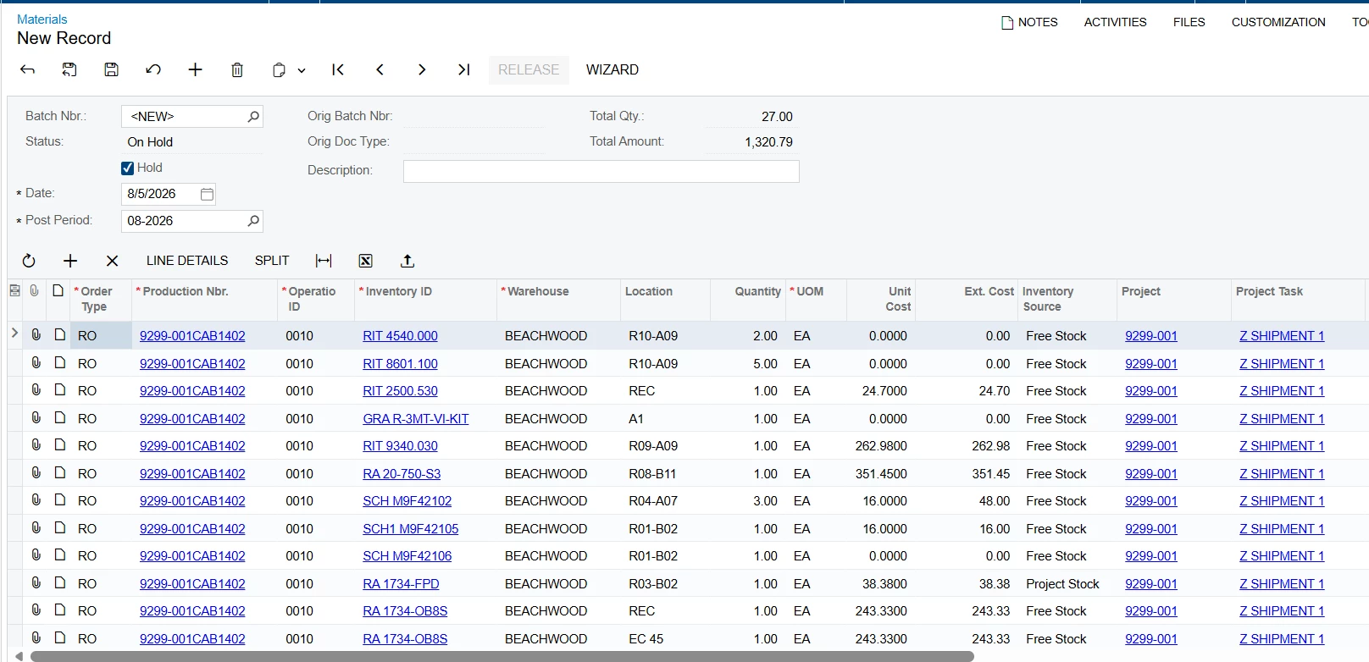The height and width of the screenshot is (662, 1369).
Task: Open inventory item RIT 4540.000 link
Action: [400, 336]
